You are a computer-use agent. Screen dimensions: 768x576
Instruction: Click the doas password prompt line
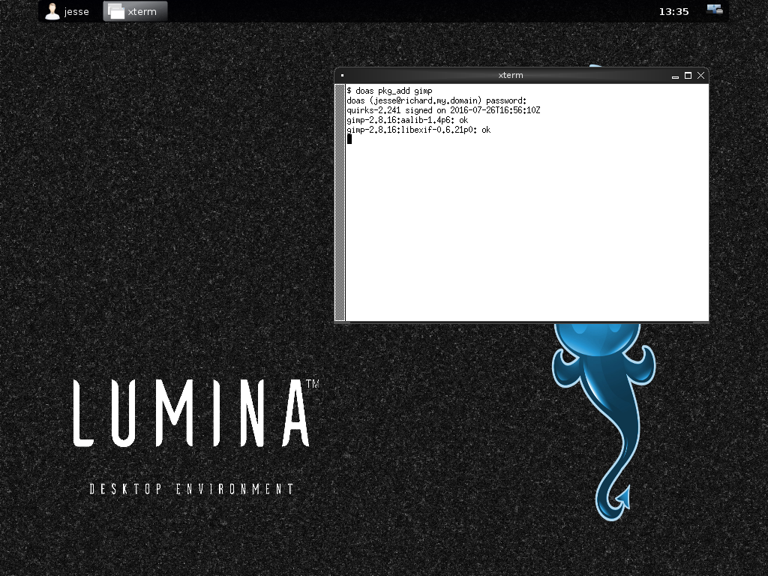tap(436, 100)
